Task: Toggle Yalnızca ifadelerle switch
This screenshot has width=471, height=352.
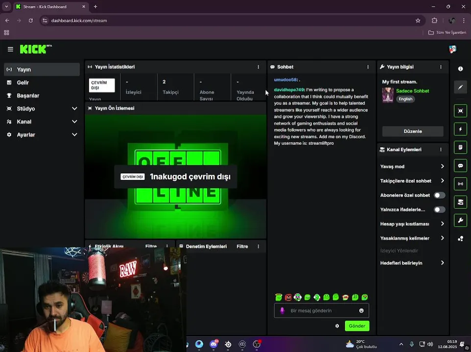Action: [x=440, y=210]
